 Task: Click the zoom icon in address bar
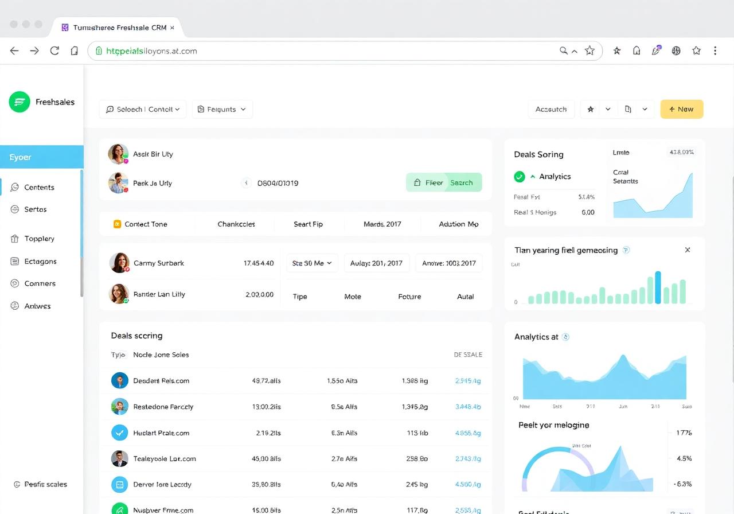point(564,50)
